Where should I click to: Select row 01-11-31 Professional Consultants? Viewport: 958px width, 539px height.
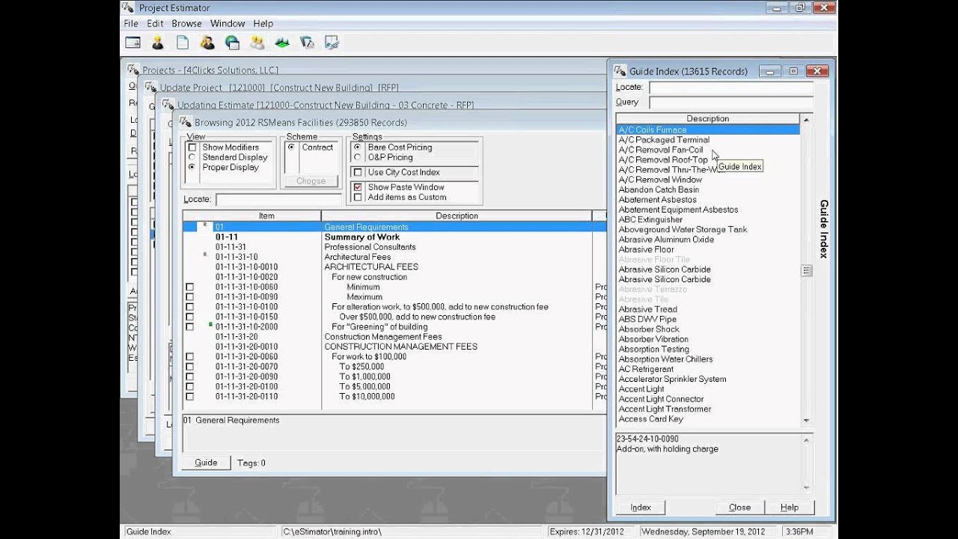(394, 247)
